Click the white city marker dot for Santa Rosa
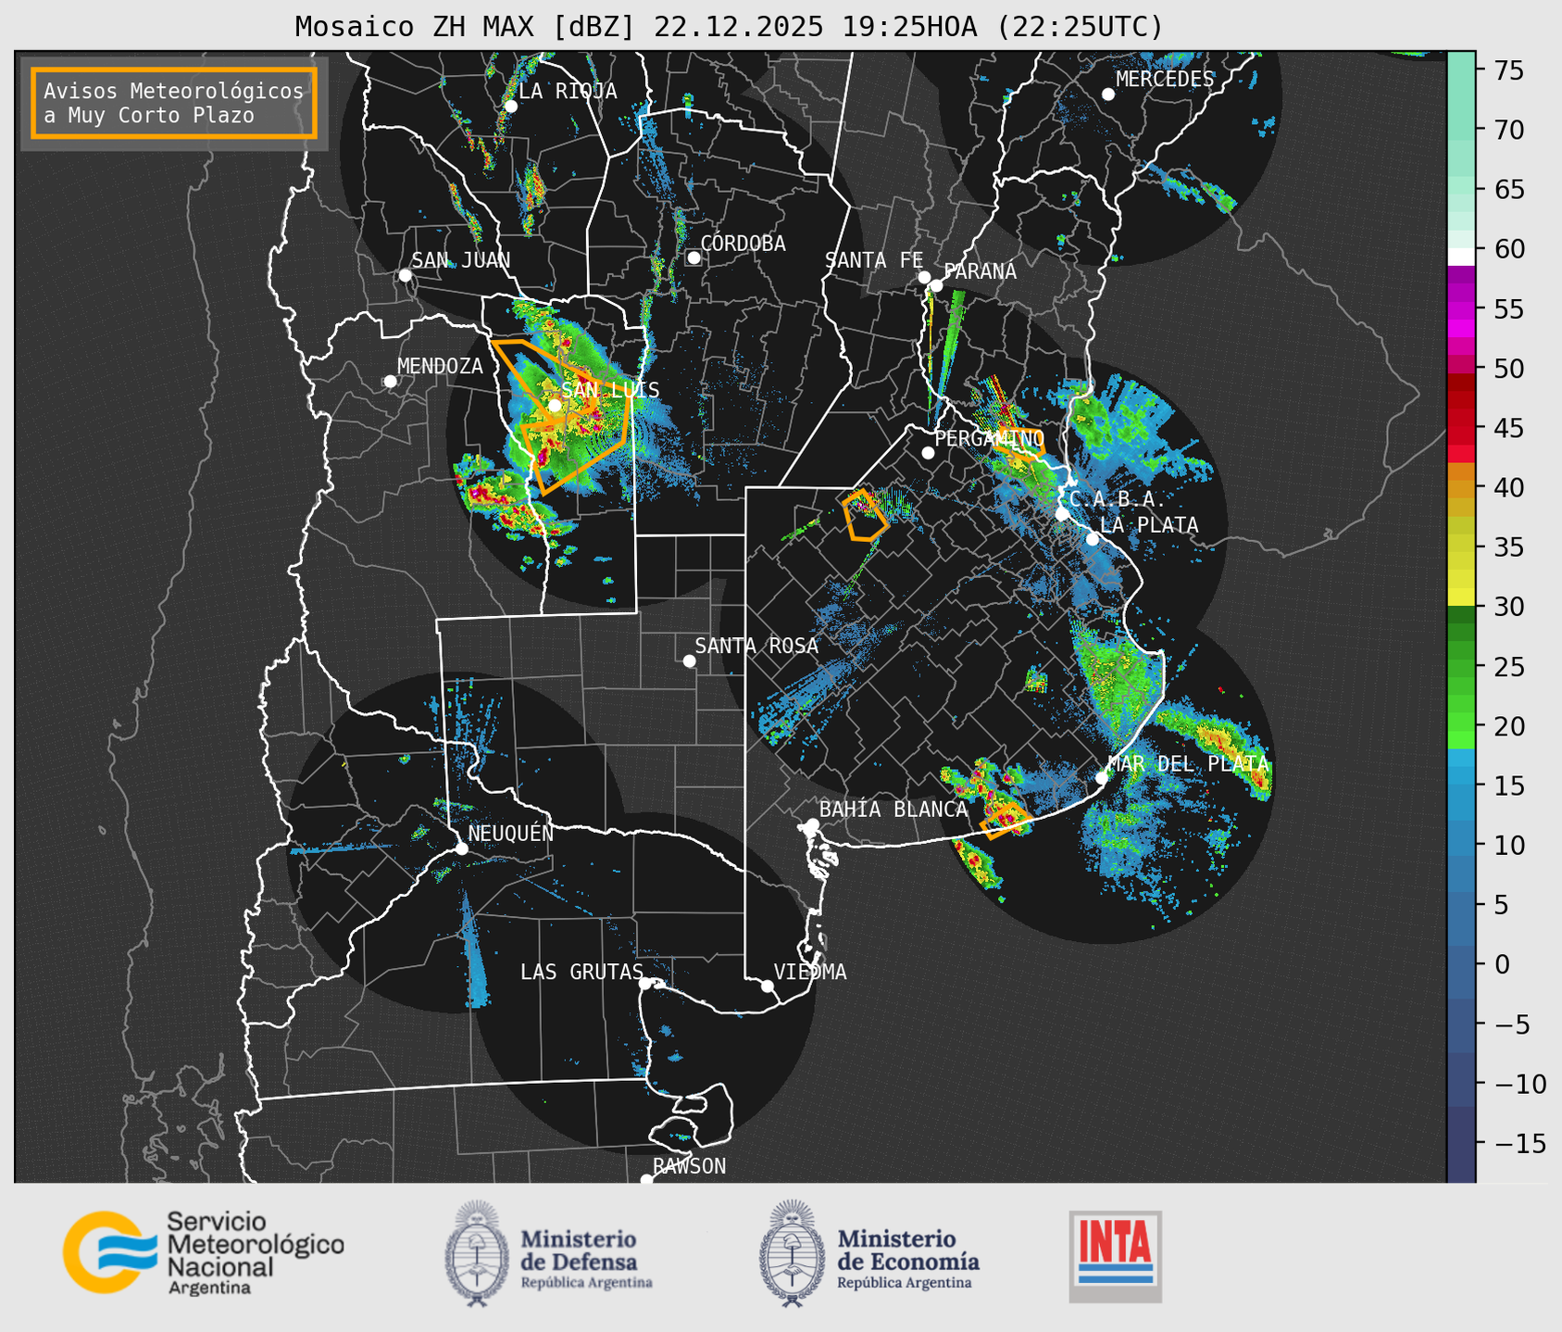 coord(689,660)
